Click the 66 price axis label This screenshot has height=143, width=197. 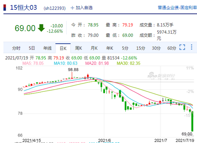click(20, 135)
